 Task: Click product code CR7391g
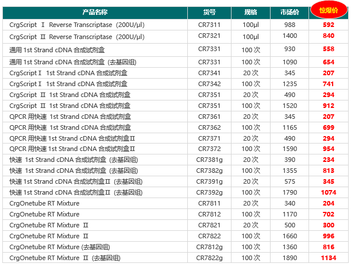(x=209, y=181)
